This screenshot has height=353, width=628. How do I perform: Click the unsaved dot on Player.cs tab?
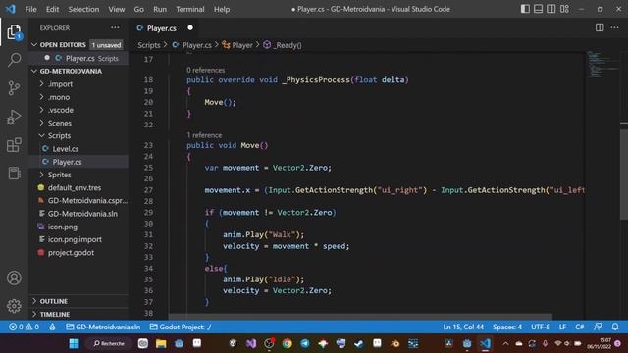click(x=190, y=28)
